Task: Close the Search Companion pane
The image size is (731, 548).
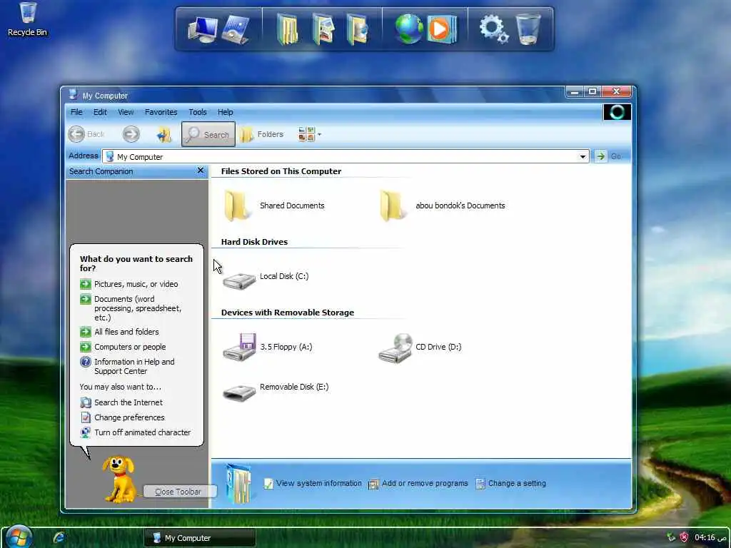Action: (x=201, y=171)
